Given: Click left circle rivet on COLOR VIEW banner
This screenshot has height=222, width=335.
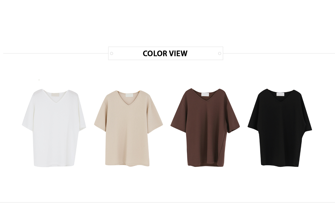Looking at the screenshot, I should click(112, 53).
